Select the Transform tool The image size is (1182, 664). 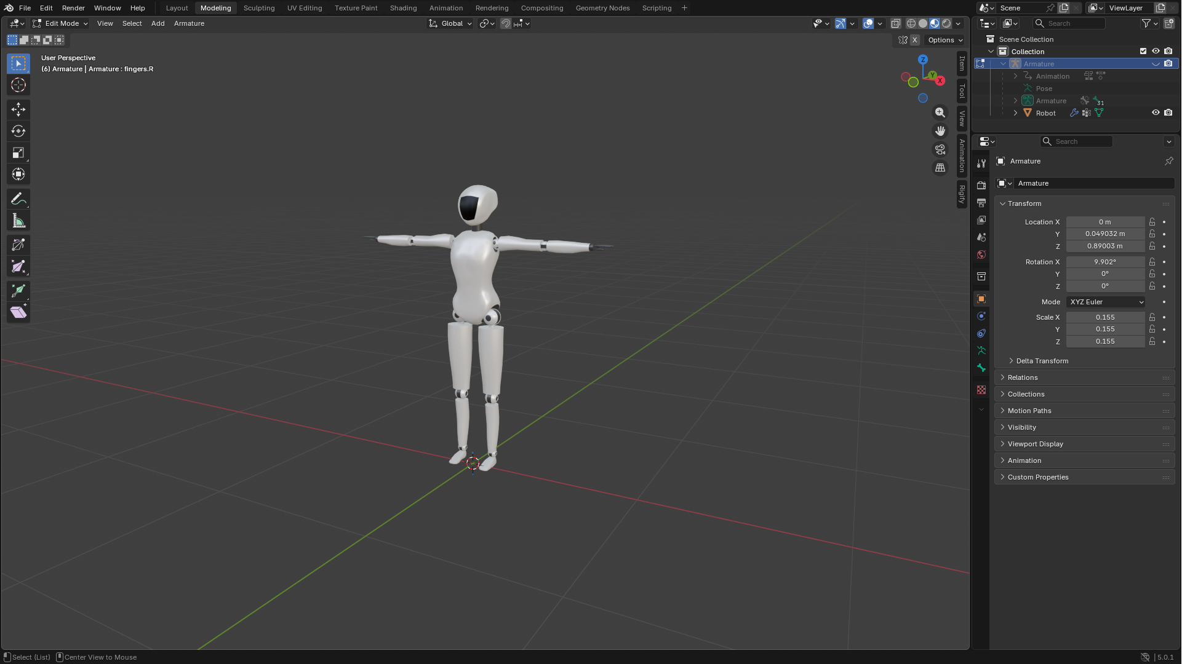click(x=18, y=174)
